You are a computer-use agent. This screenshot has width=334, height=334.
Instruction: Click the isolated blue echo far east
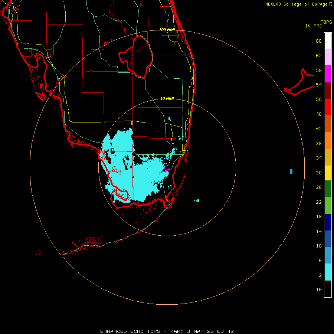[x=291, y=171]
